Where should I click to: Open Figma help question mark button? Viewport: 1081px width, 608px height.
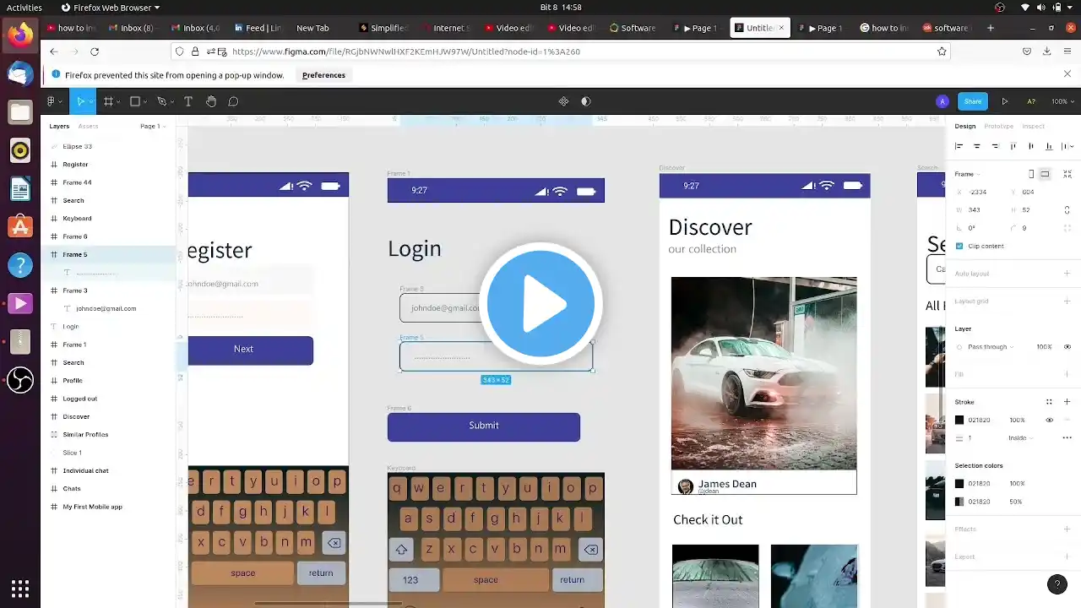click(1057, 584)
